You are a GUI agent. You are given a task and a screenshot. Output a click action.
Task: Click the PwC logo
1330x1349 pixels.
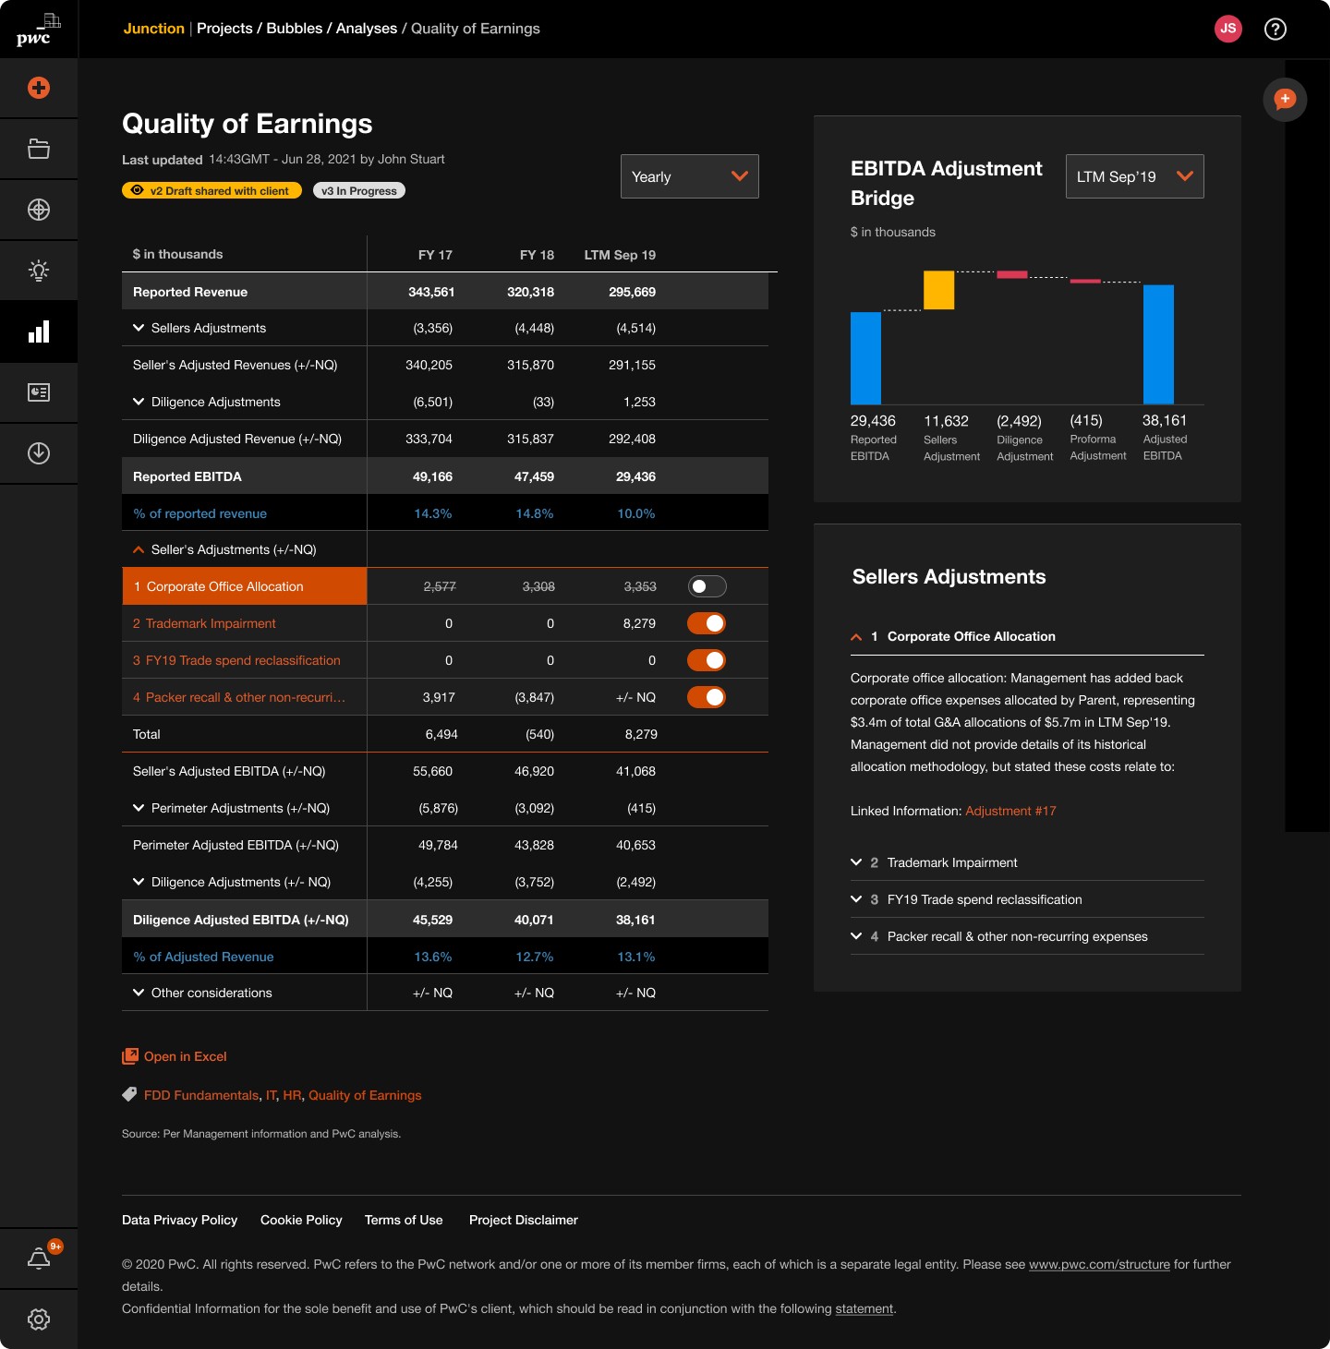38,30
